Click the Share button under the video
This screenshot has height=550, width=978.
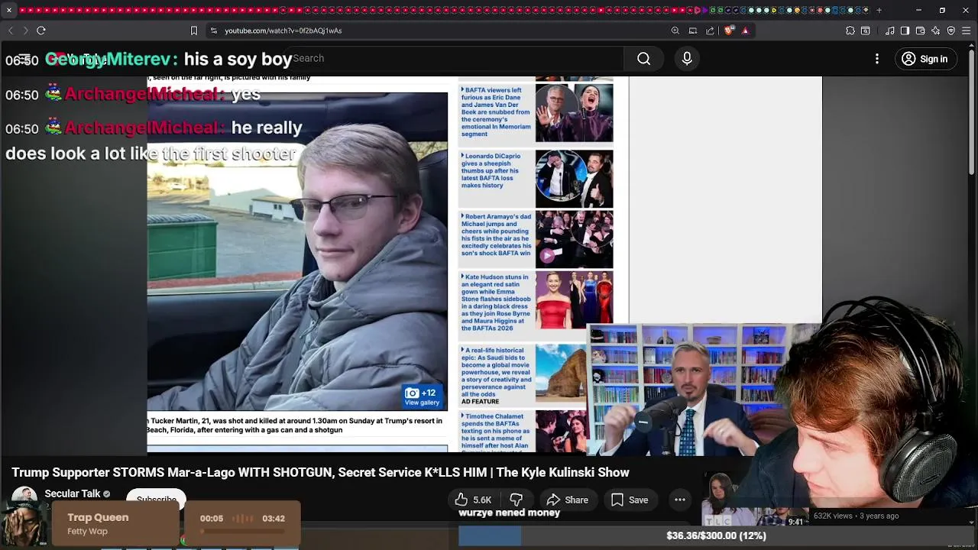pos(568,500)
